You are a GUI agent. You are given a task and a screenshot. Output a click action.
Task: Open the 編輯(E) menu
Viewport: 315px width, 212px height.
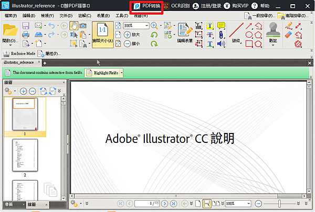(x=29, y=16)
